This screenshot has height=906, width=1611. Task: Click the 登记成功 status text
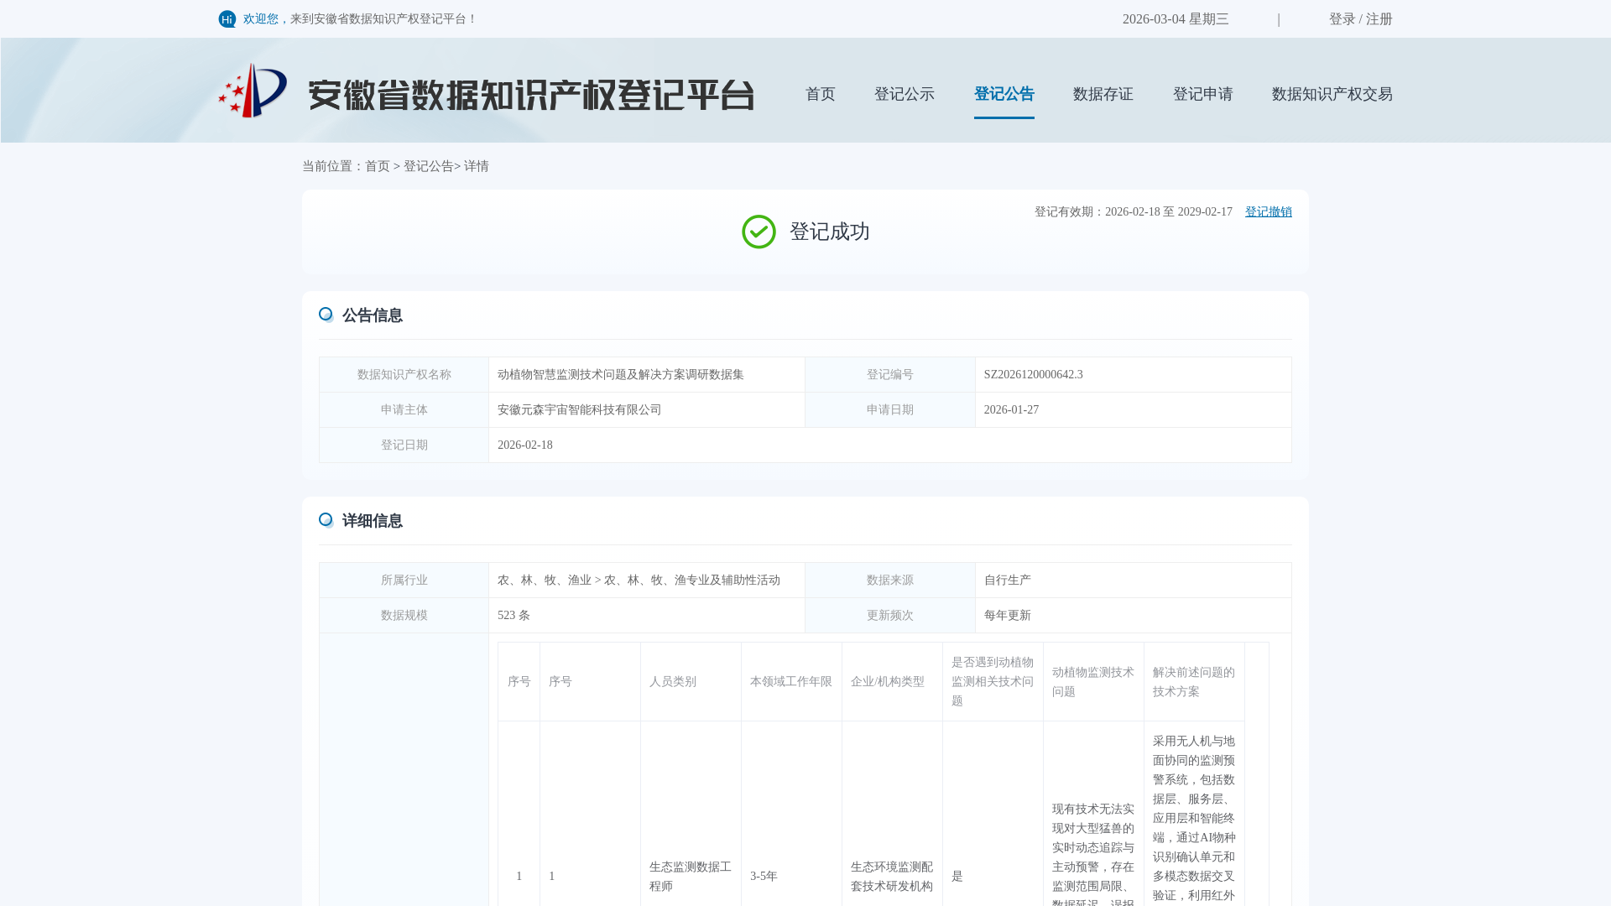click(830, 232)
